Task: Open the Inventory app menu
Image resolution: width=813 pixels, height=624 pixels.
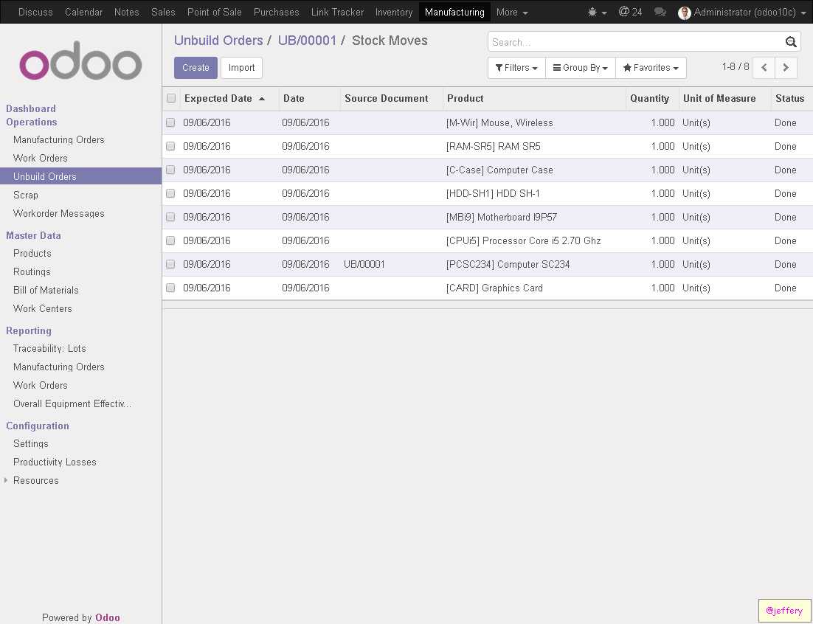Action: [x=394, y=12]
